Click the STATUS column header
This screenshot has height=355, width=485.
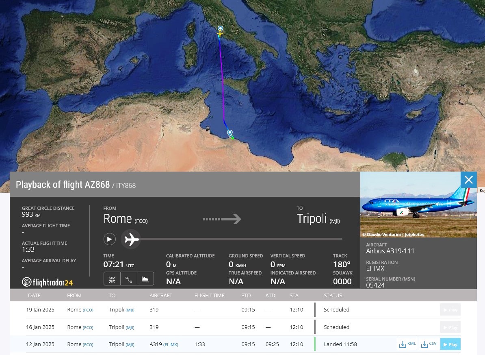(x=333, y=296)
